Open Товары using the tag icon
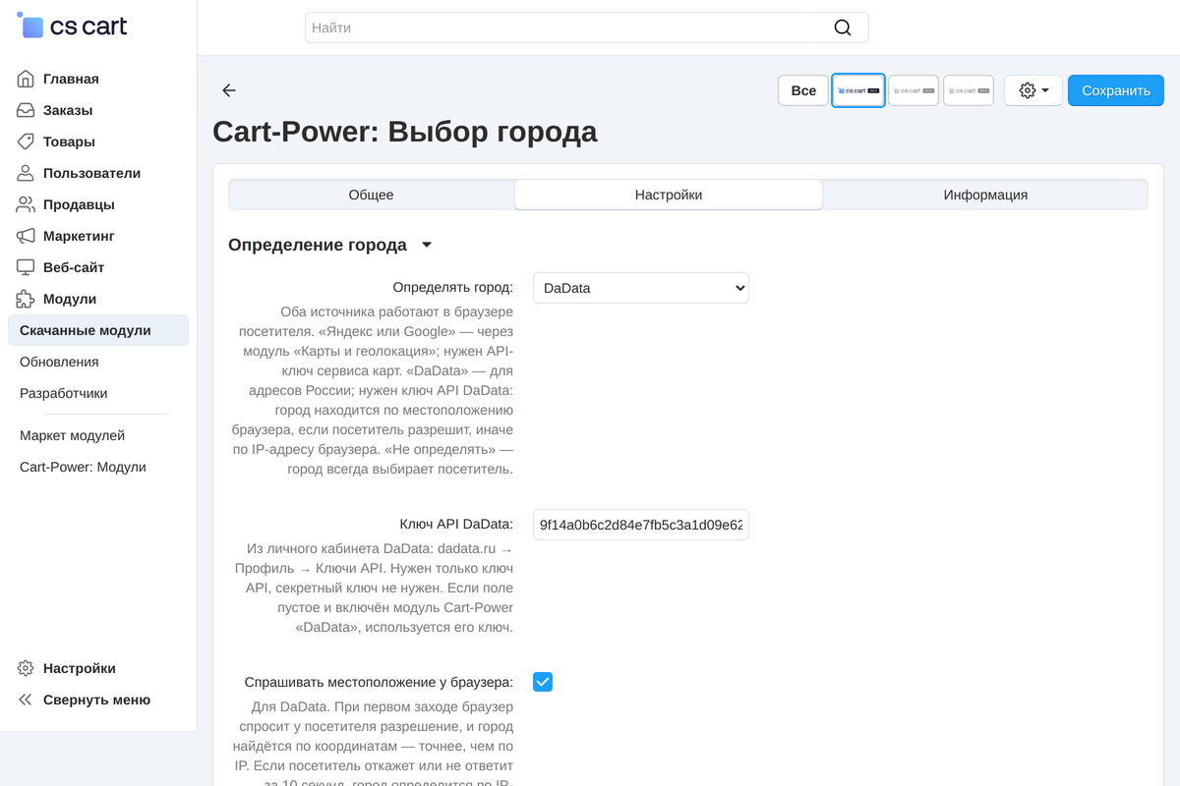Screen dimensions: 1180x786 [26, 141]
